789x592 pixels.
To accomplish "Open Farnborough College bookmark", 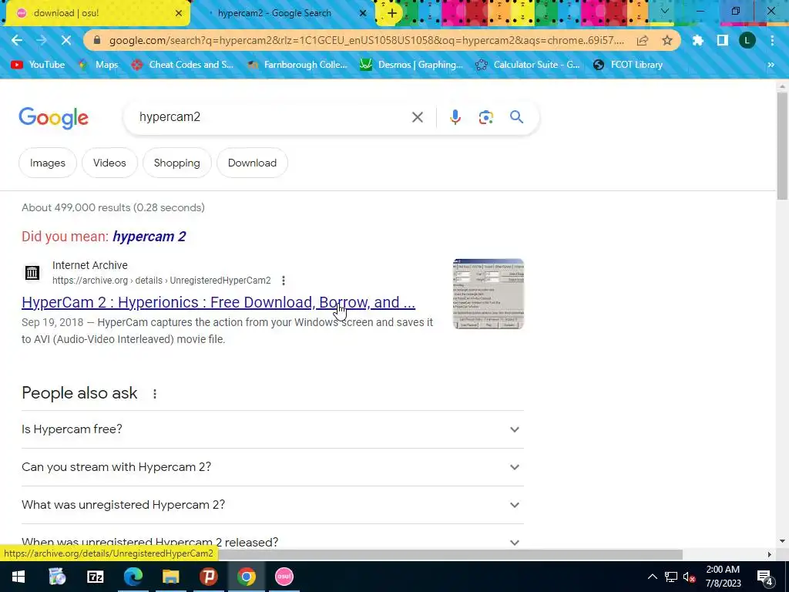I will (297, 65).
